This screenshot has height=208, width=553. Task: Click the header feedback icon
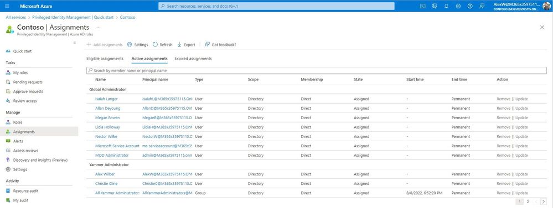tap(482, 6)
